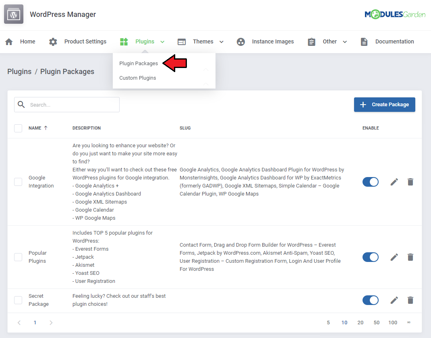431x338 pixels.
Task: Expand the Themes dropdown chevron
Action: [x=221, y=42]
